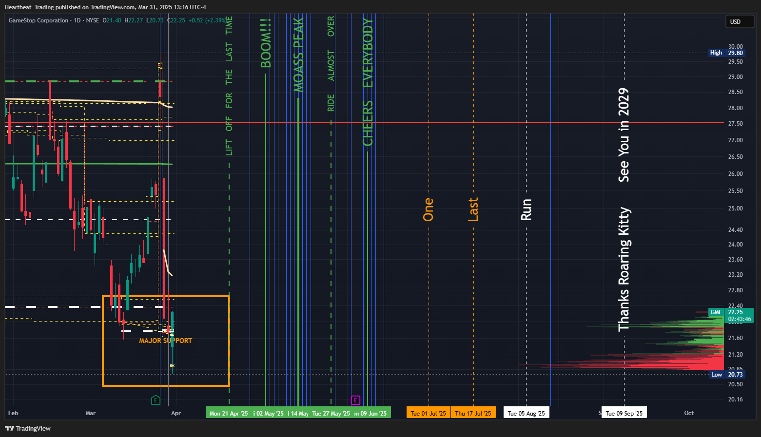Click the 'Thanks Roaring Kitty' text

click(624, 269)
